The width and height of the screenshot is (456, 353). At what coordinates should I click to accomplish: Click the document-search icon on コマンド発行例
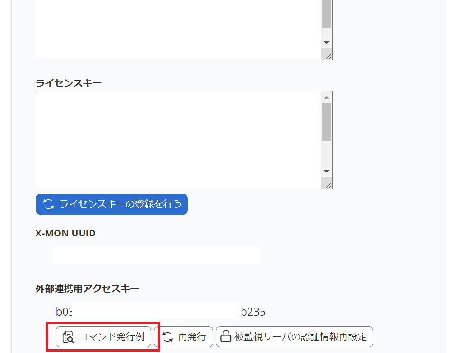pyautogui.click(x=68, y=337)
